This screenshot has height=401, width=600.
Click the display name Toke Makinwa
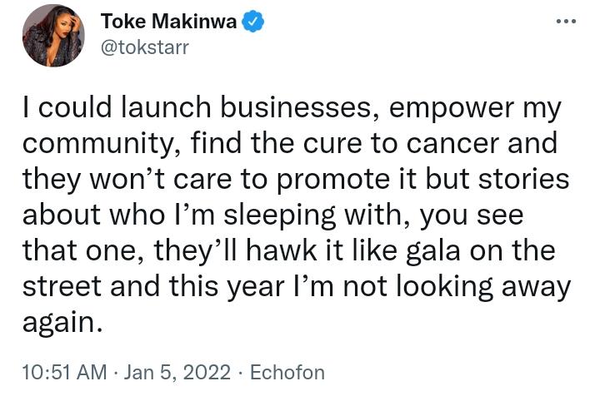tap(168, 21)
